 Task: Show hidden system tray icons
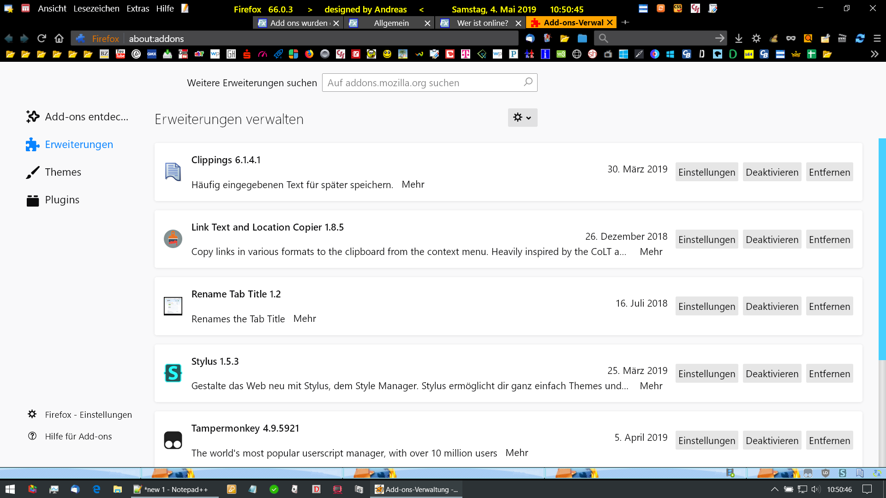pyautogui.click(x=774, y=489)
